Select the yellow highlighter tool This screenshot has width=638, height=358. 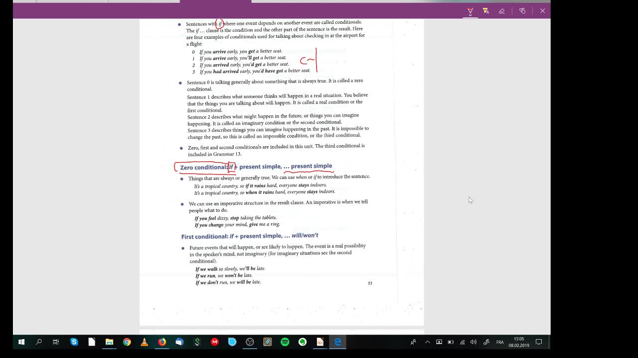pyautogui.click(x=486, y=11)
